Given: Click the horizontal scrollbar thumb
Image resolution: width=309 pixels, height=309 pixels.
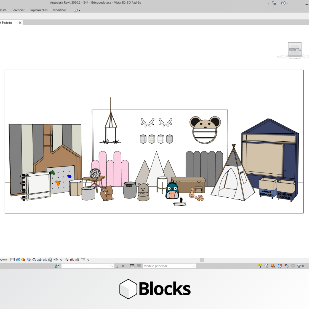Looking at the screenshot, I should pos(202,260).
